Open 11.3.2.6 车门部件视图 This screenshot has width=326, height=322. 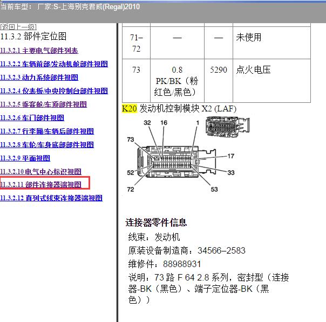pos(32,118)
